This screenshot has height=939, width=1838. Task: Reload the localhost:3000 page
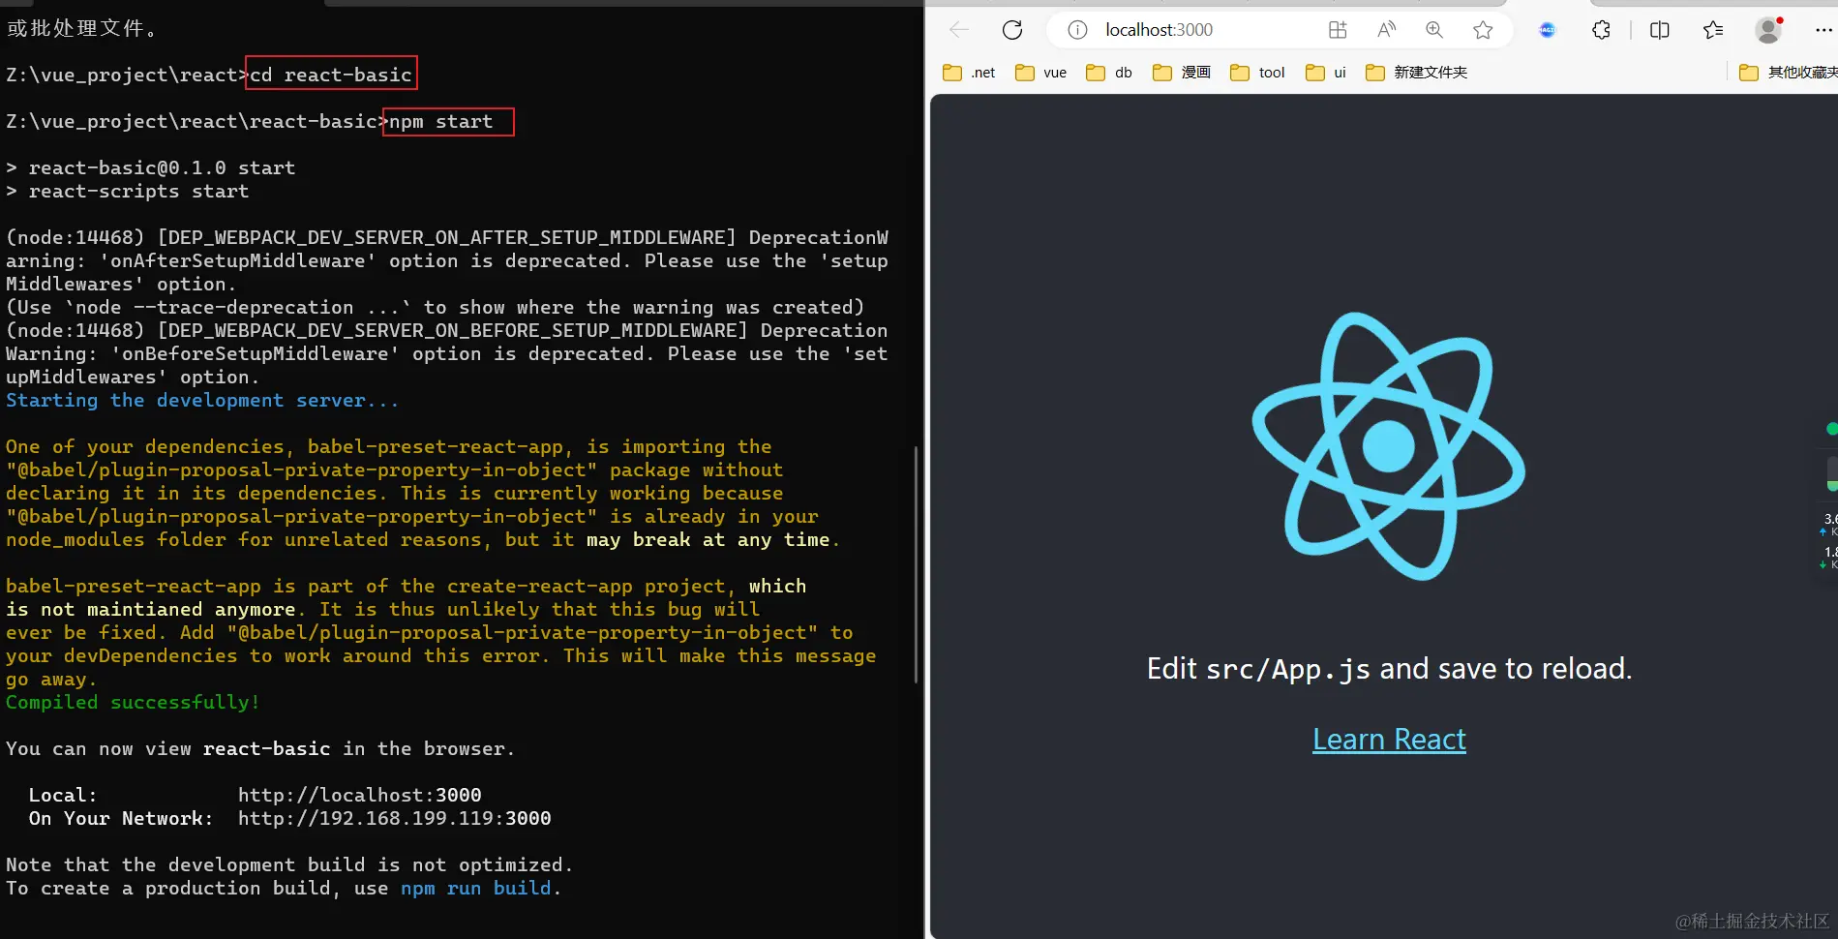click(1012, 30)
